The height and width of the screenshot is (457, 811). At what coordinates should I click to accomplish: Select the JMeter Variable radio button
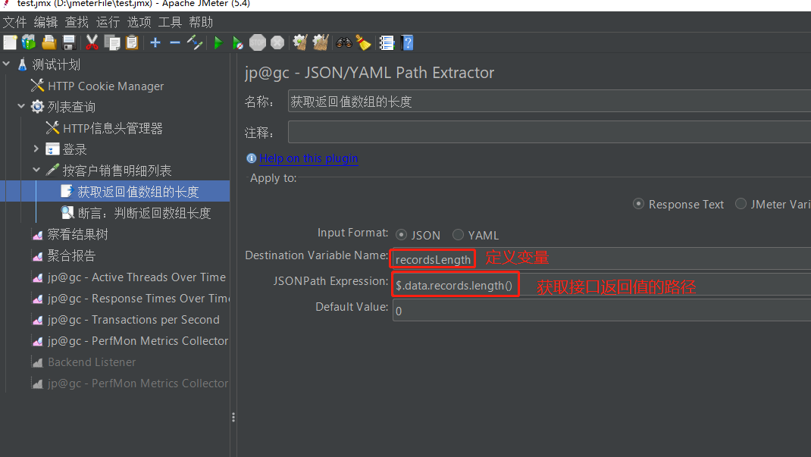pyautogui.click(x=741, y=204)
